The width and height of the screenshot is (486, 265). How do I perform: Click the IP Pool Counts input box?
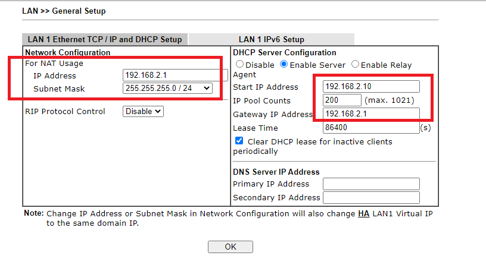(x=342, y=100)
